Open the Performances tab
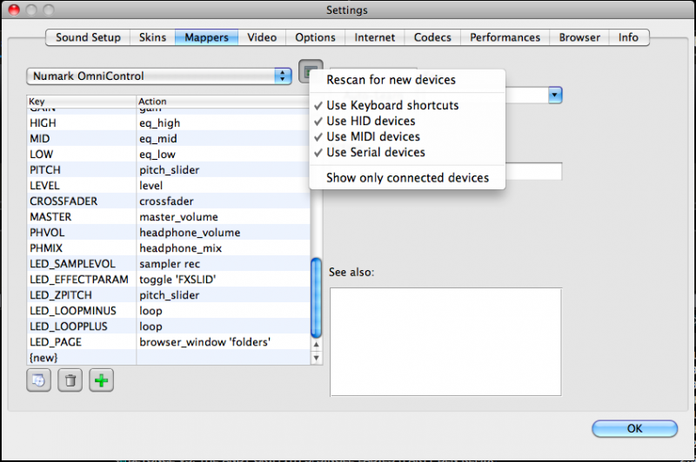This screenshot has height=462, width=696. (505, 37)
